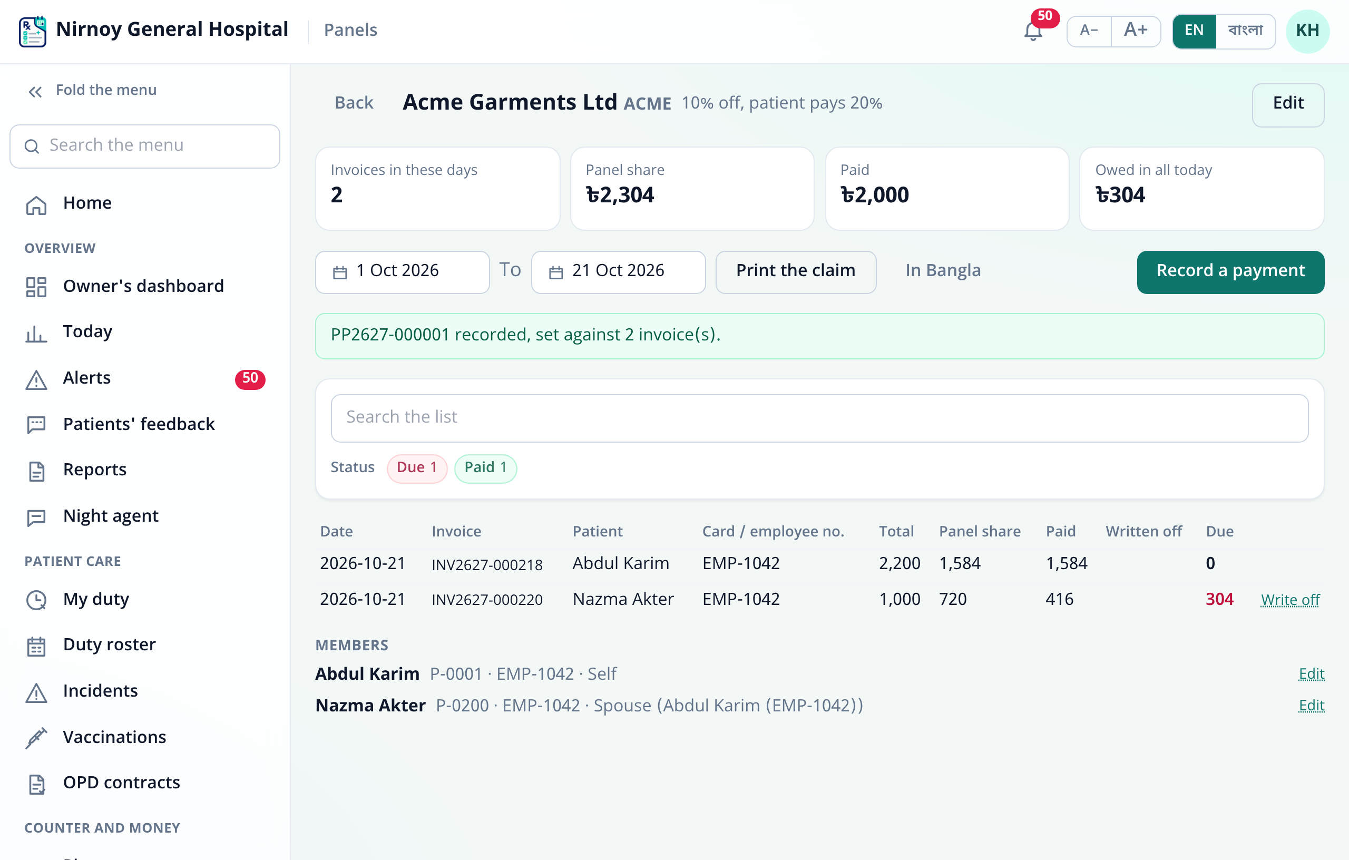Click the Home house icon
This screenshot has height=860, width=1349.
(x=36, y=204)
